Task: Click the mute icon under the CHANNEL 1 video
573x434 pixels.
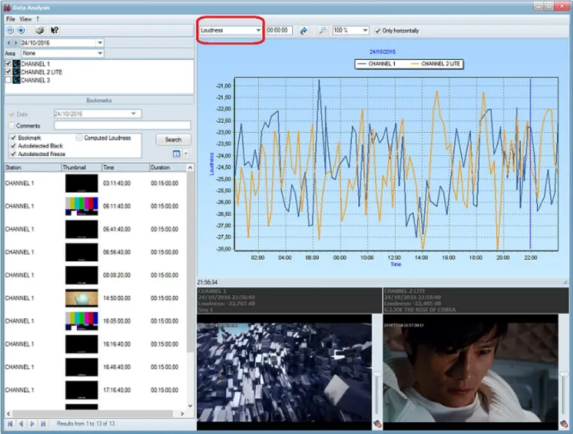Action: click(x=377, y=423)
